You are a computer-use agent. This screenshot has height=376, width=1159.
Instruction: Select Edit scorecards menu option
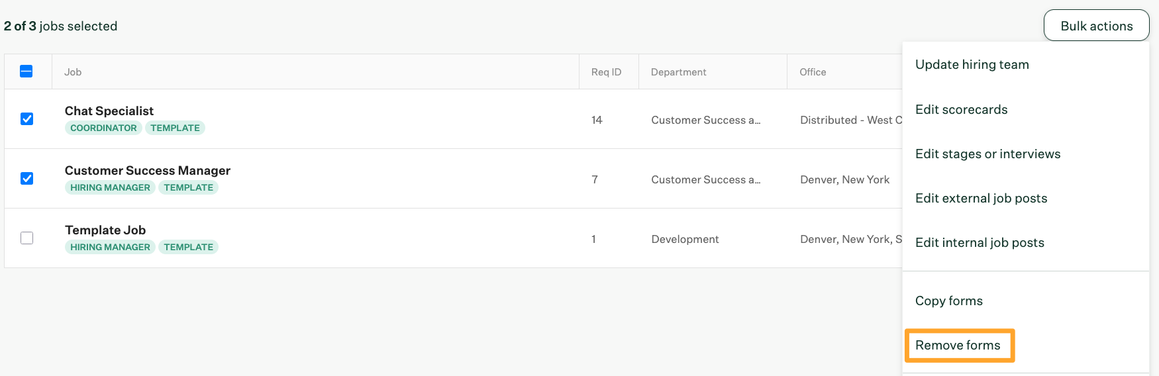pos(961,110)
